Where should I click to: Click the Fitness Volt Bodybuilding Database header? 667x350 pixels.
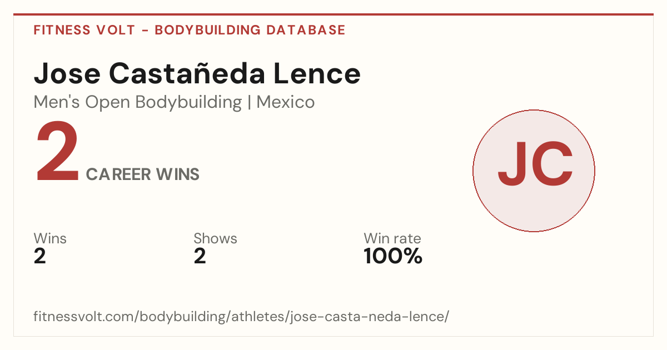tap(190, 30)
